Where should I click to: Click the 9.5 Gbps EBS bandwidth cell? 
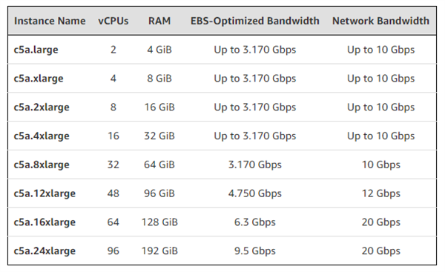(255, 251)
